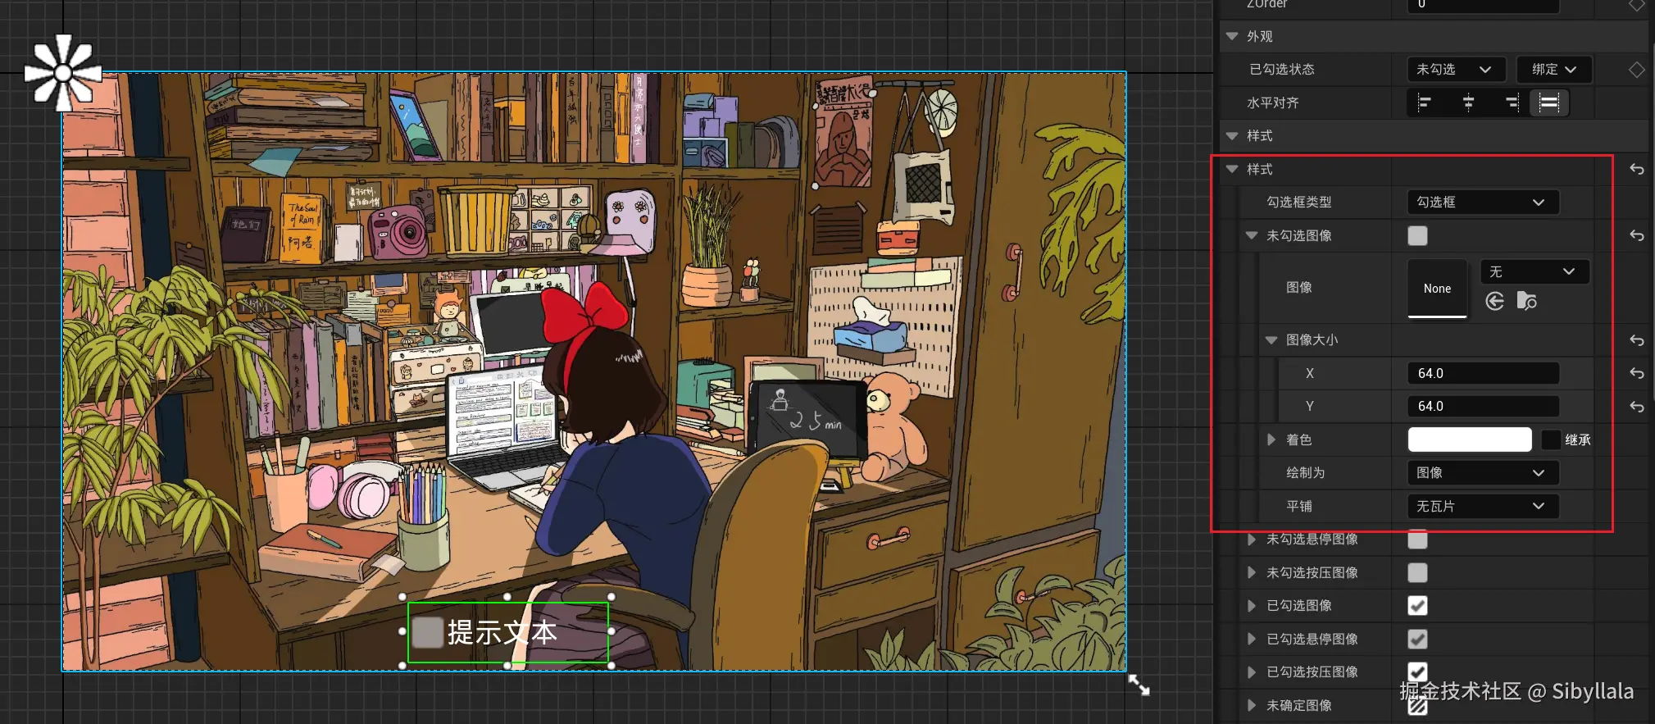
Task: Open the 绑定 binding dropdown
Action: click(x=1554, y=70)
